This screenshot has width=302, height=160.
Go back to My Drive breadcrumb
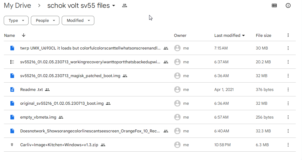click(17, 5)
